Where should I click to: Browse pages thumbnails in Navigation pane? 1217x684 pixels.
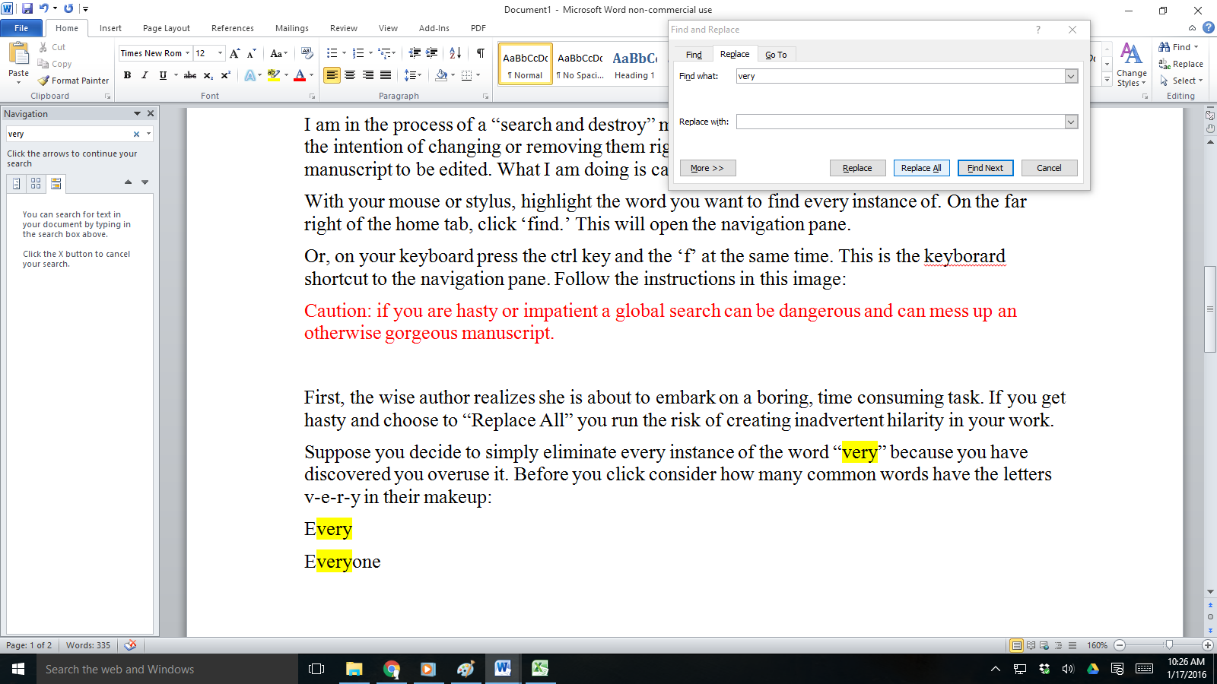(36, 183)
